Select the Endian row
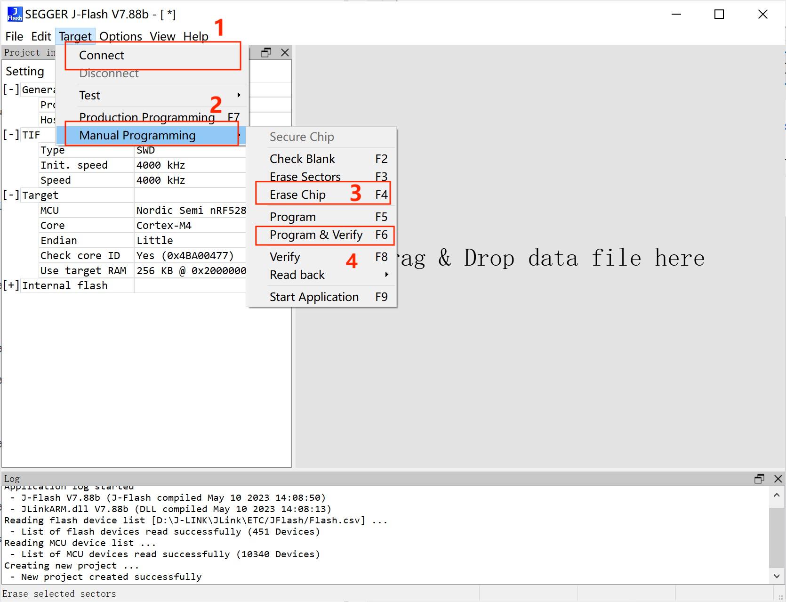 coord(143,241)
